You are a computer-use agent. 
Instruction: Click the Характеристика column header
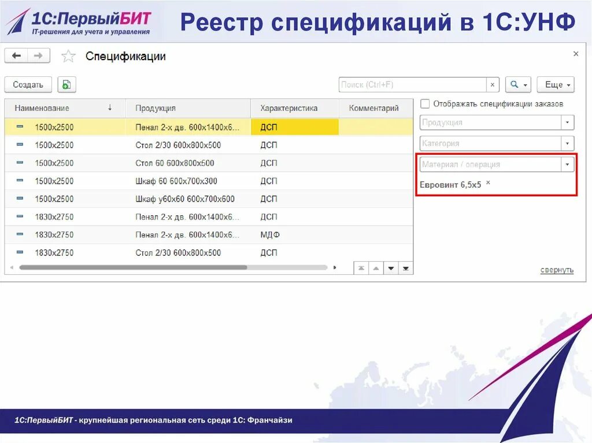point(294,109)
